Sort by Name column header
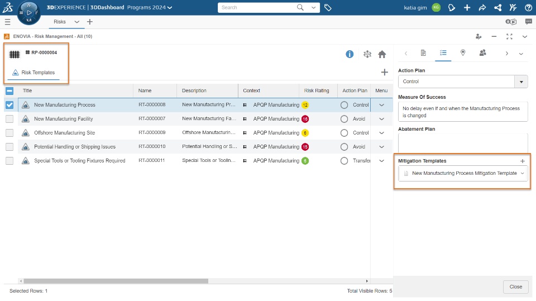 (145, 90)
